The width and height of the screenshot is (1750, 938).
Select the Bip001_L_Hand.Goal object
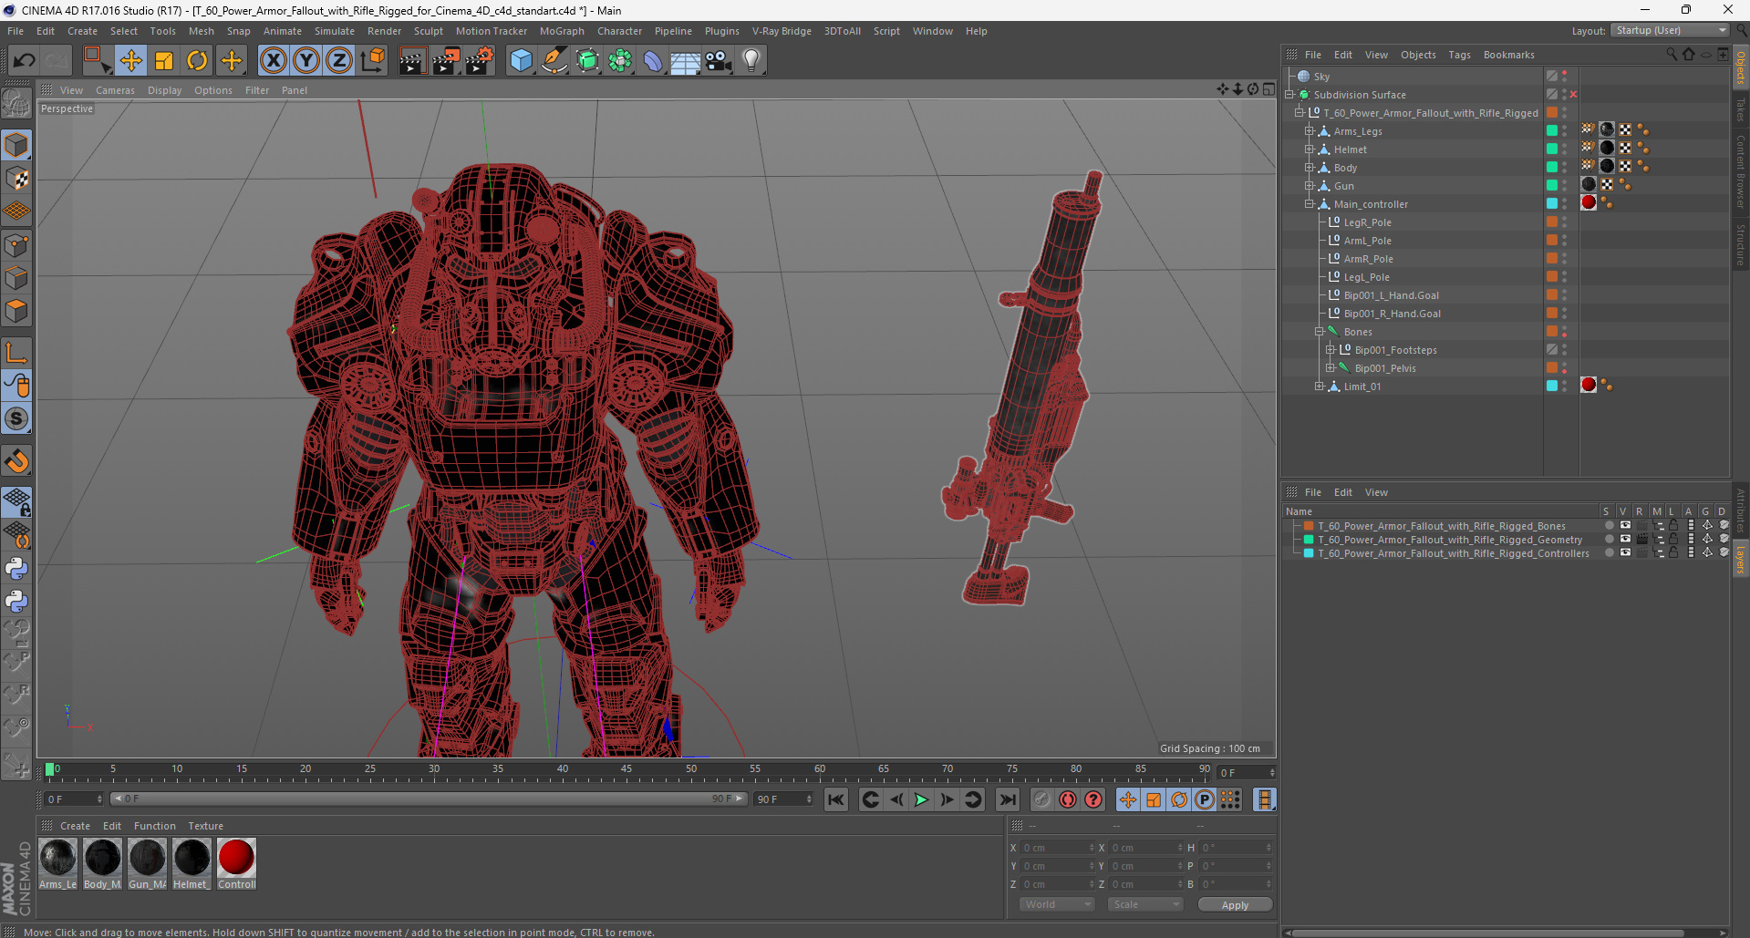[x=1391, y=295]
